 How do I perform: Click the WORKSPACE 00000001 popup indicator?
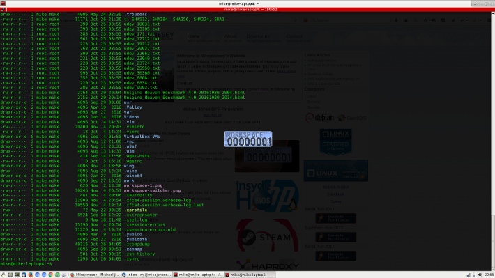pos(248,139)
